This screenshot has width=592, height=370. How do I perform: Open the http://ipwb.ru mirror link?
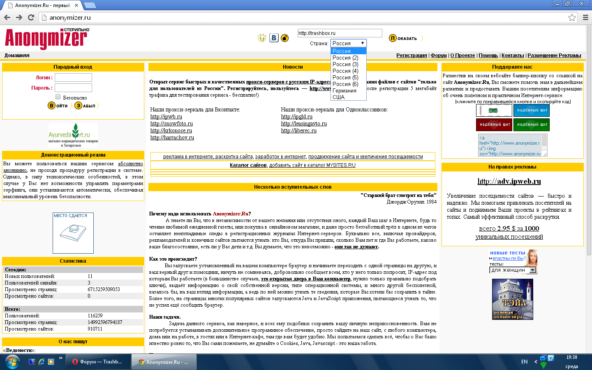click(166, 117)
